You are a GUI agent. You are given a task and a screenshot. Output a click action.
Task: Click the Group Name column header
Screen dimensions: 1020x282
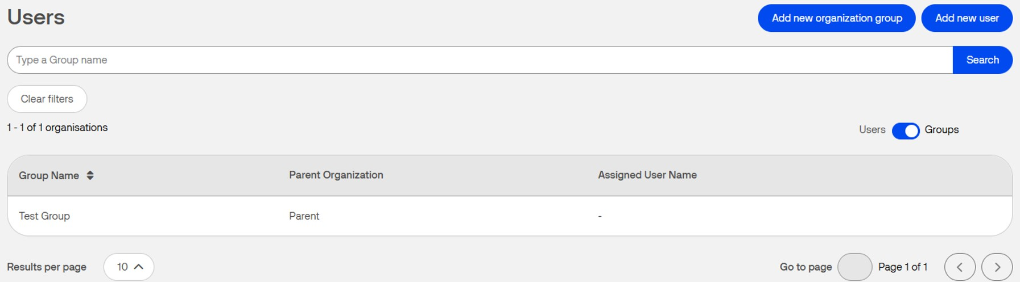(49, 175)
